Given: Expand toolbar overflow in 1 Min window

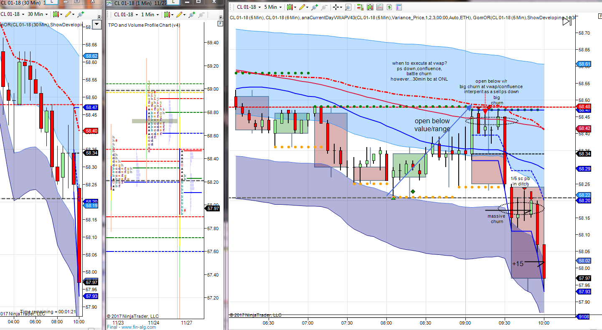Looking at the screenshot, I should click(x=221, y=16).
